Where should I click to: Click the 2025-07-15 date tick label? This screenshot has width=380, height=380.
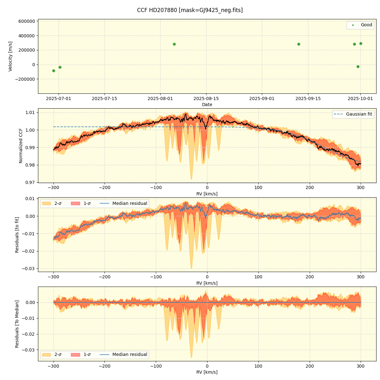pyautogui.click(x=104, y=98)
